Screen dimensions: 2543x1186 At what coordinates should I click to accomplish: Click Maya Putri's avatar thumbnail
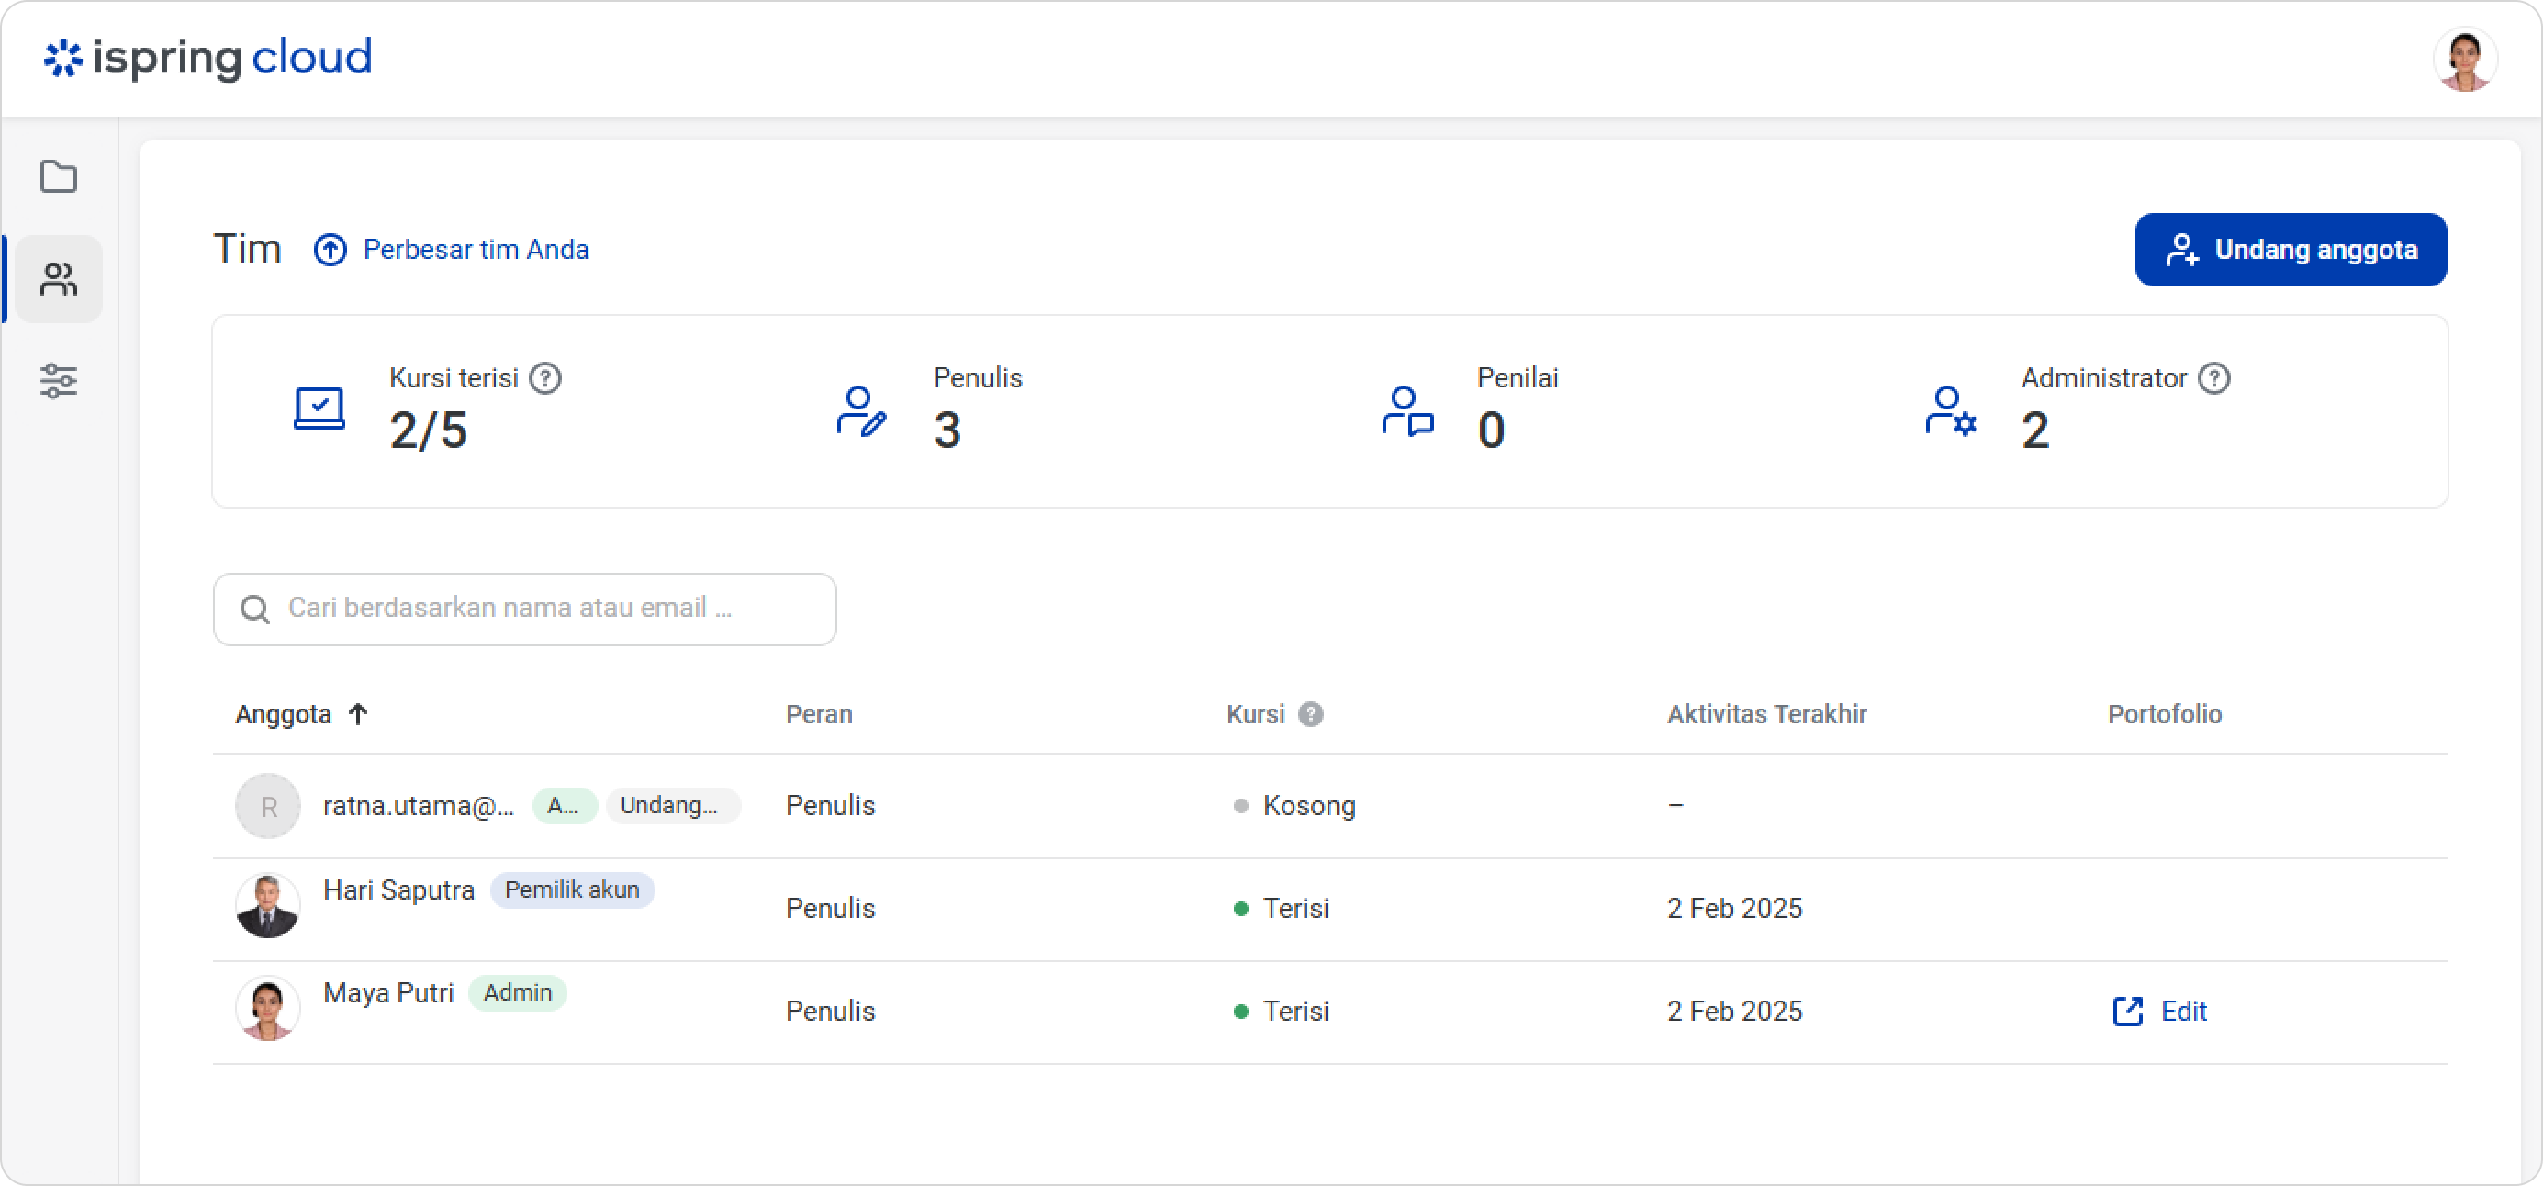click(x=267, y=1009)
